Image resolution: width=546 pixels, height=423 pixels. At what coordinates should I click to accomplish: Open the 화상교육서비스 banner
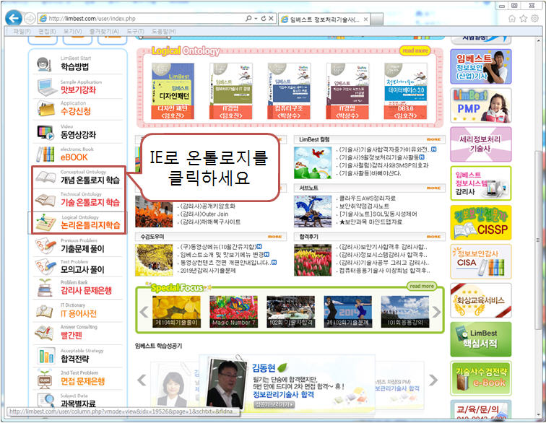[x=480, y=300]
